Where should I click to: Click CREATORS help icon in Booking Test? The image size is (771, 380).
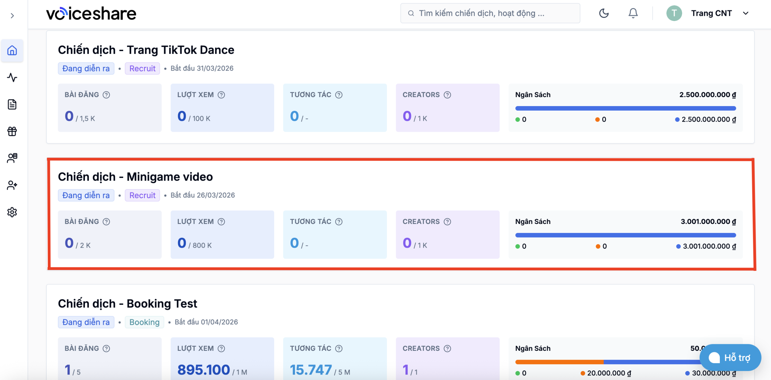pyautogui.click(x=448, y=348)
